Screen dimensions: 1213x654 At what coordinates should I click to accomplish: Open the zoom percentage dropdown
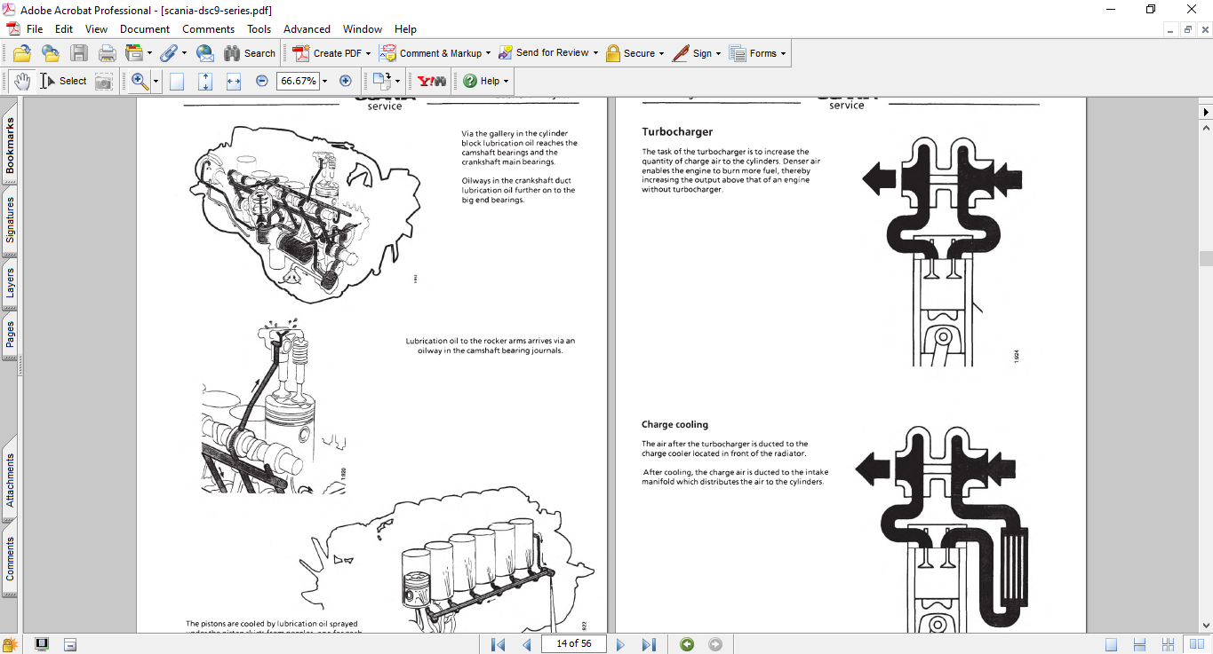point(324,81)
